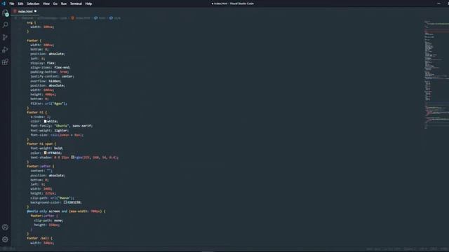Click the HTML file icon in breadcrumb
The height and width of the screenshot is (252, 449).
click(73, 17)
